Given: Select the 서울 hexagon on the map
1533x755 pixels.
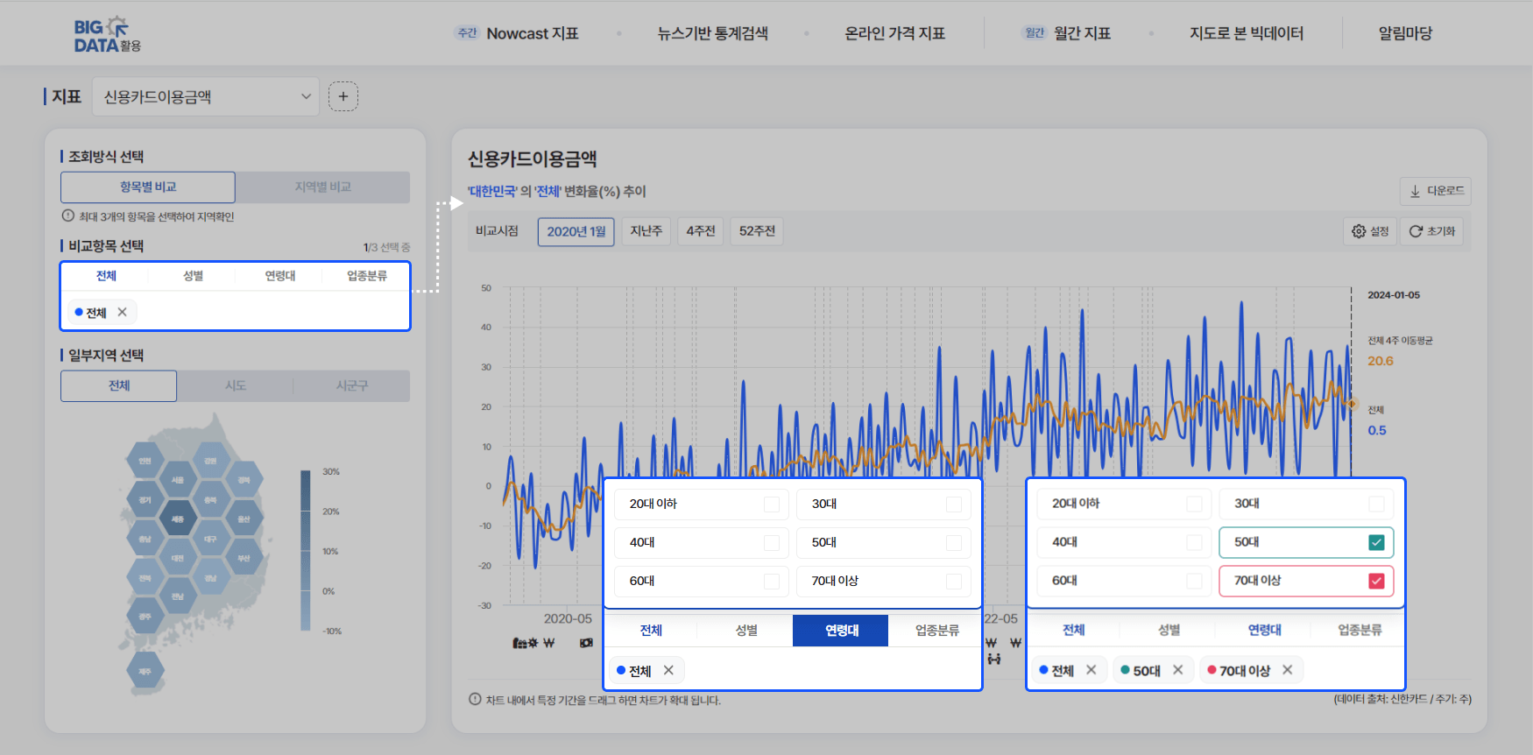Looking at the screenshot, I should click(x=177, y=480).
